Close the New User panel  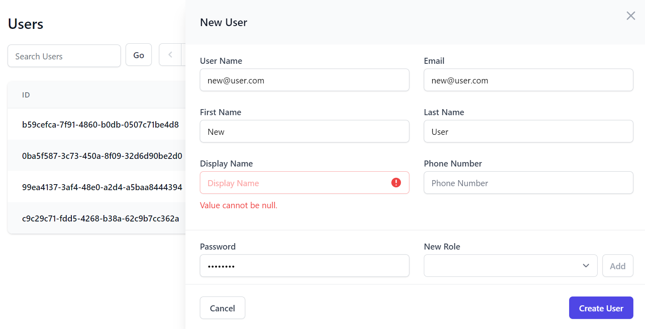[631, 16]
